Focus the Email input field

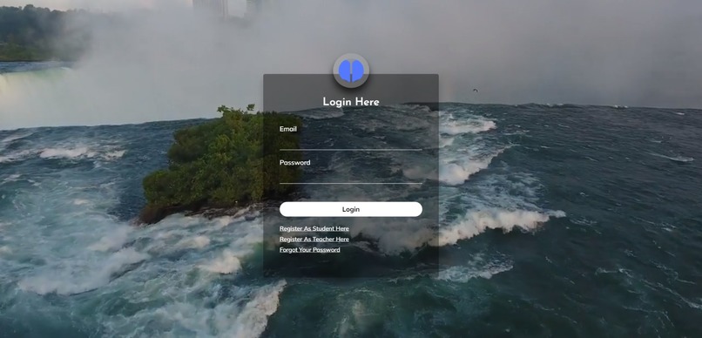[x=350, y=142]
